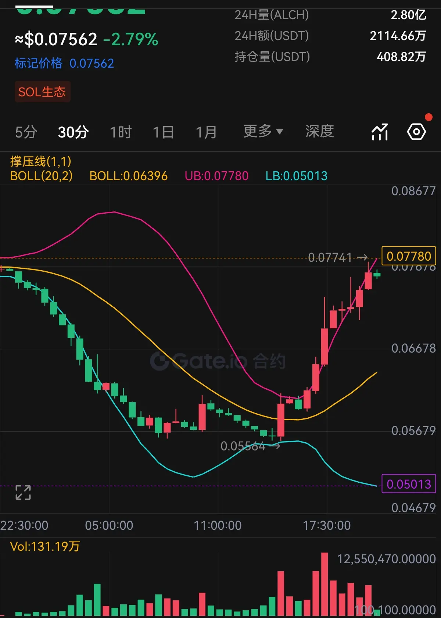
Task: Tap the 05:00:00 time axis label
Action: coord(109,525)
